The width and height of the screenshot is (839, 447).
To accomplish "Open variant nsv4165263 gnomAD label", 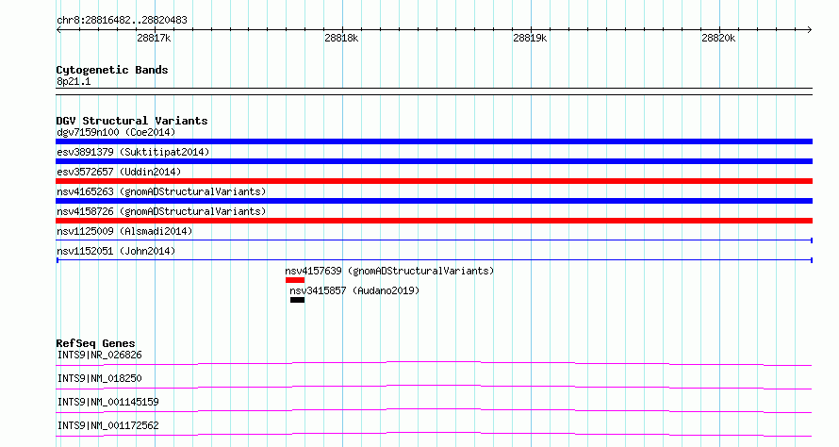I will click(x=161, y=191).
